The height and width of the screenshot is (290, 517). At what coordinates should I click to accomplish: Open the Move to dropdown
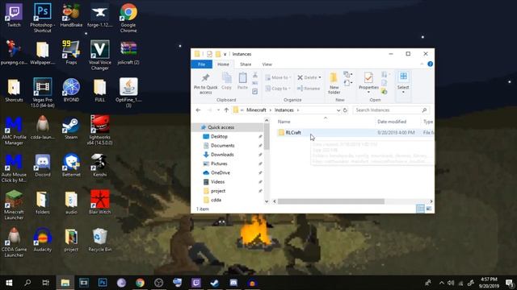click(x=278, y=77)
